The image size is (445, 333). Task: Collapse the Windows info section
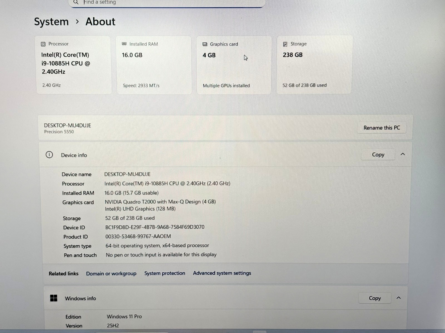pyautogui.click(x=399, y=298)
